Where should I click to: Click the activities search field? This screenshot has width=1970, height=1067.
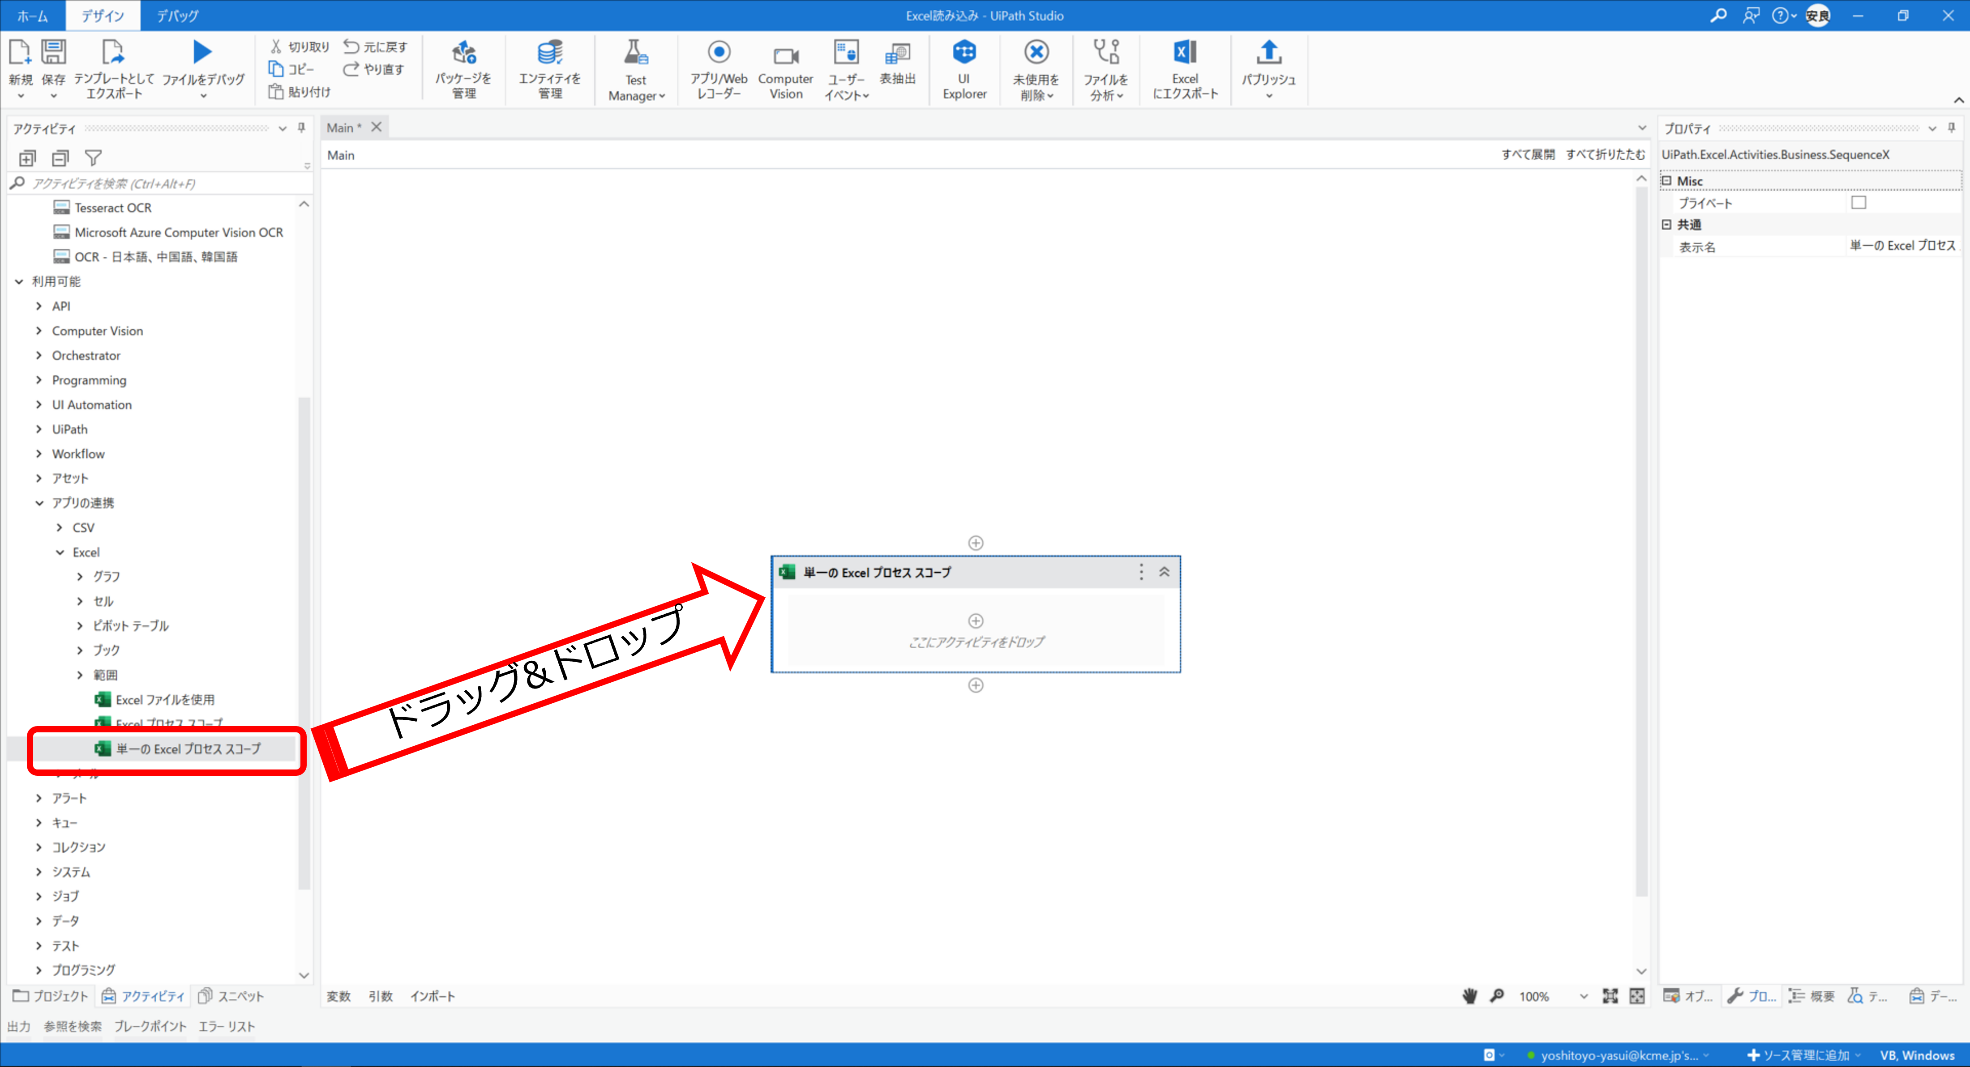tap(161, 183)
